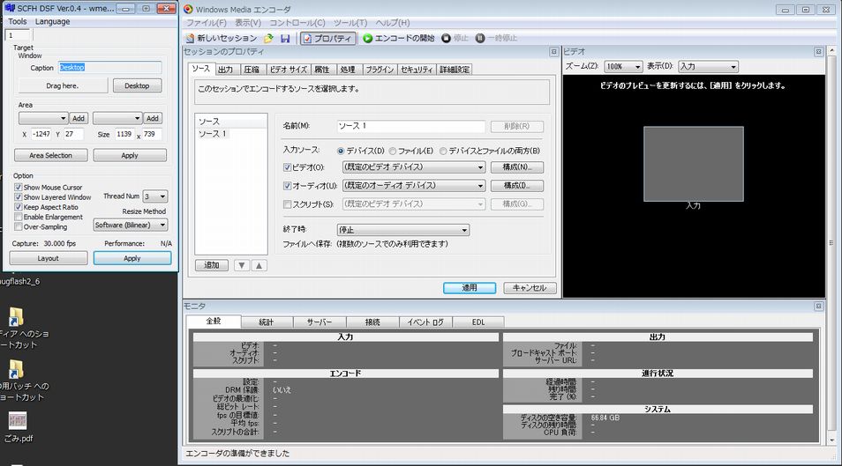Open the audio device dropdown

[x=413, y=186]
